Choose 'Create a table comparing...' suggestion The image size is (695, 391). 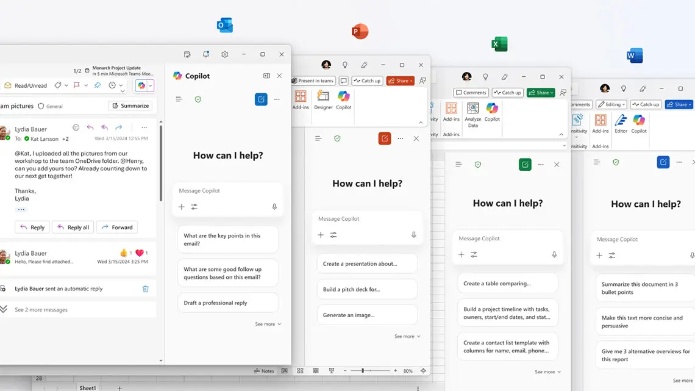point(507,283)
